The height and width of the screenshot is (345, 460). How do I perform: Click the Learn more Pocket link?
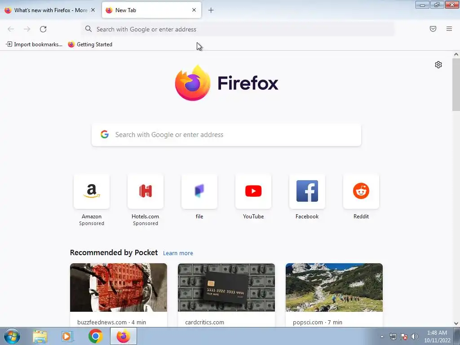pyautogui.click(x=178, y=253)
